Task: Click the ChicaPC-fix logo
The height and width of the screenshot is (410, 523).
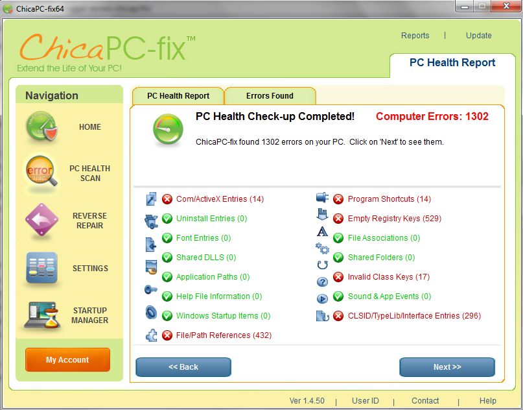Action: (x=107, y=52)
